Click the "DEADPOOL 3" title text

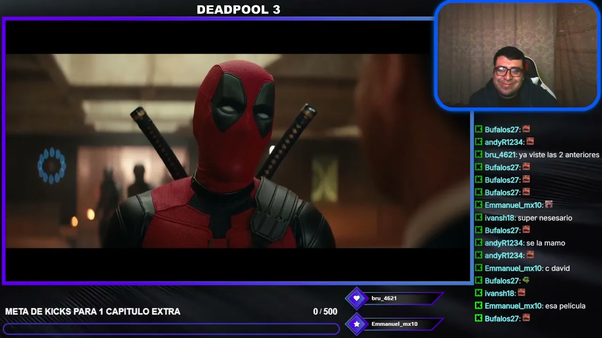point(238,9)
